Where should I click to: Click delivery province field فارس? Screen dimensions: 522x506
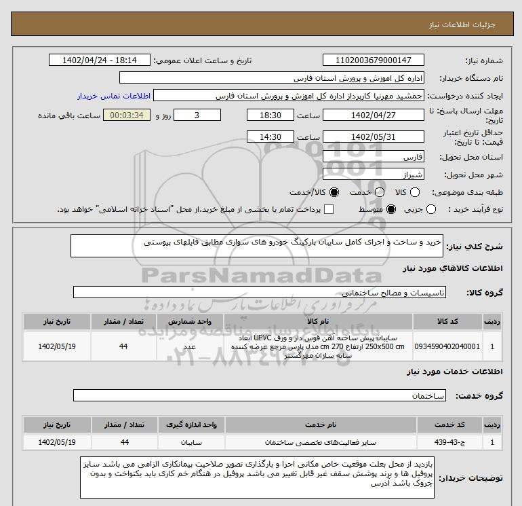pyautogui.click(x=373, y=156)
